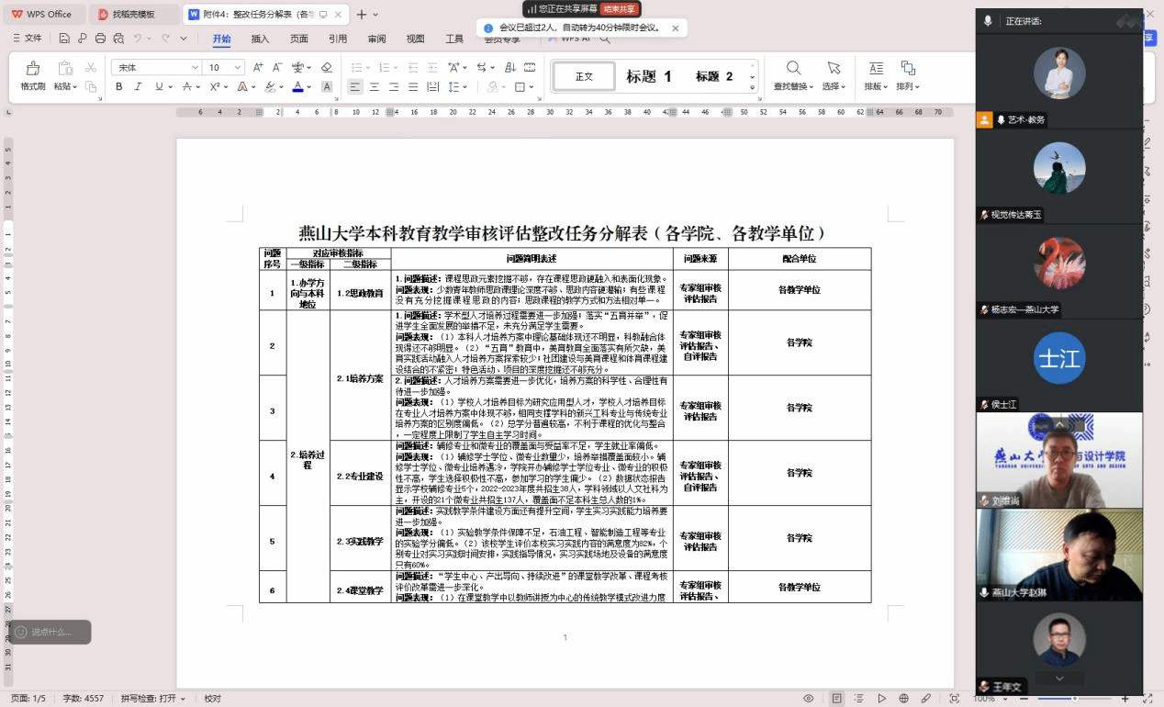Dismiss the meeting time limit notification
Image resolution: width=1164 pixels, height=707 pixels.
click(x=676, y=28)
